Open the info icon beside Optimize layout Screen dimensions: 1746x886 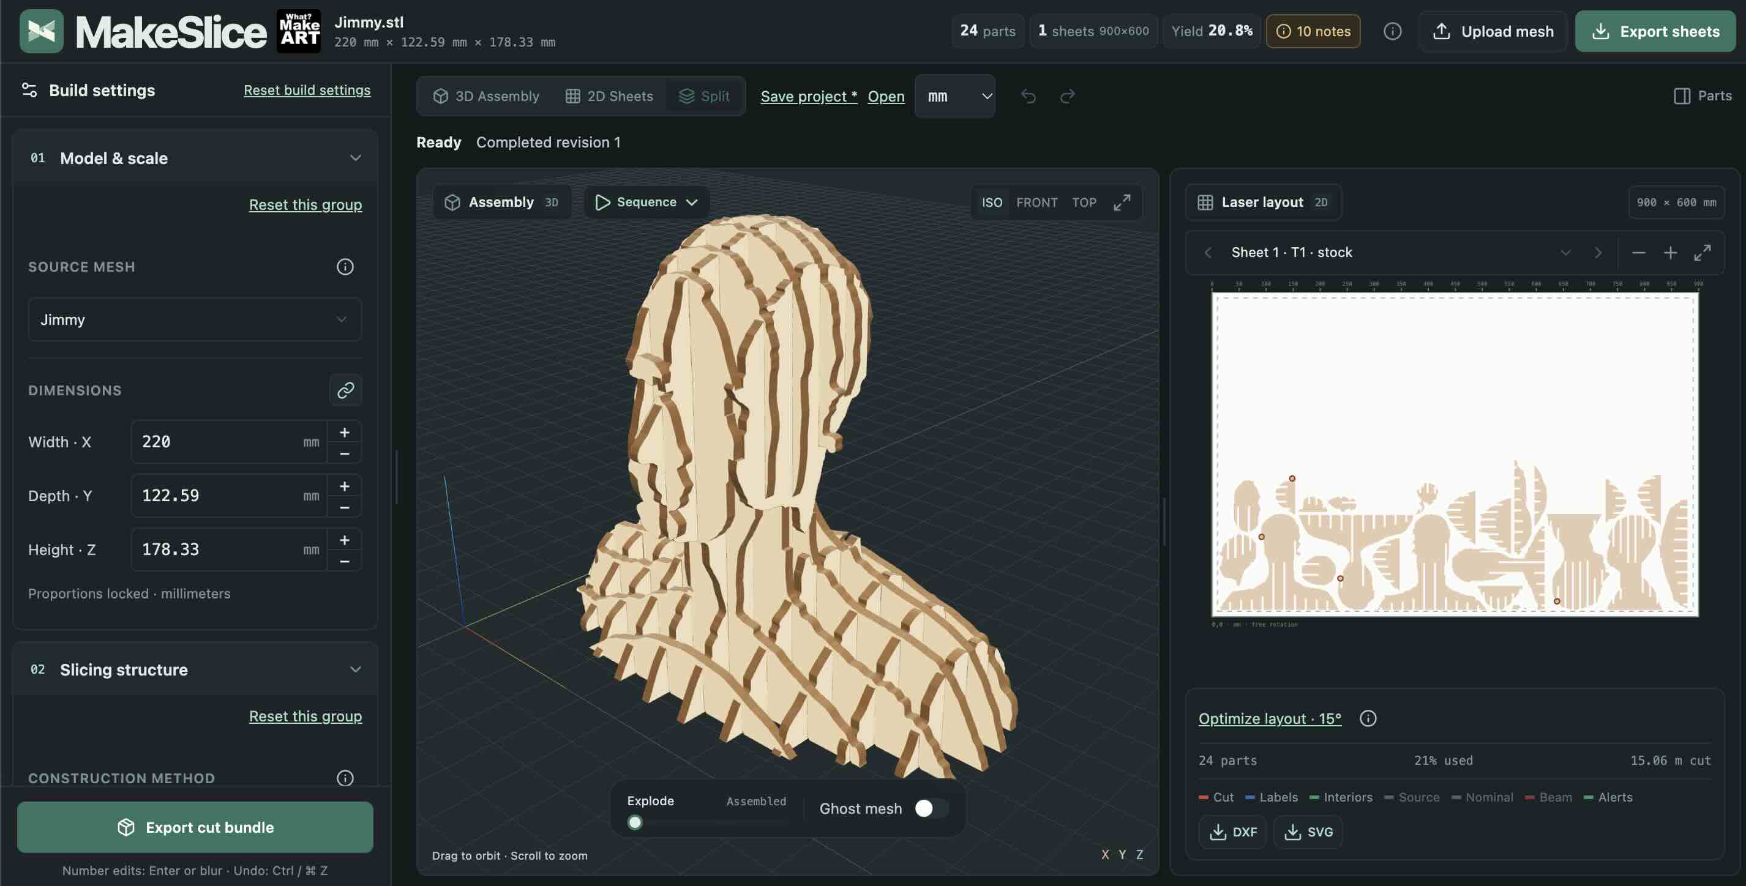(x=1368, y=718)
